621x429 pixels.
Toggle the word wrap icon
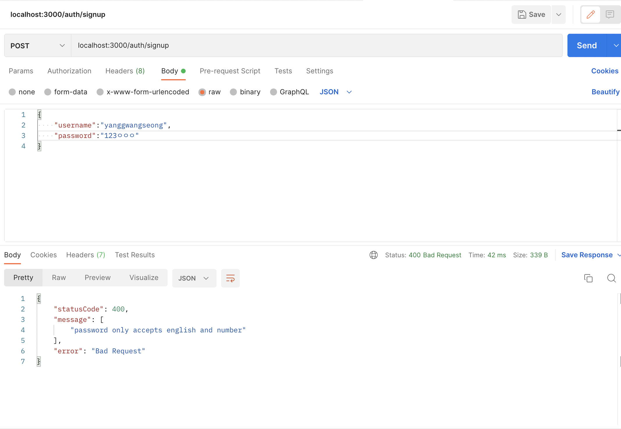click(230, 278)
